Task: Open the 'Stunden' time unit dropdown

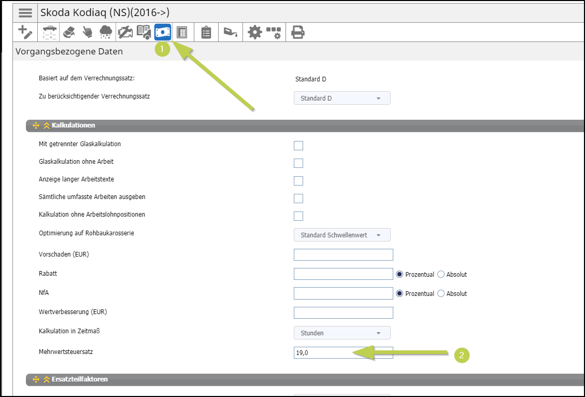Action: click(x=342, y=333)
